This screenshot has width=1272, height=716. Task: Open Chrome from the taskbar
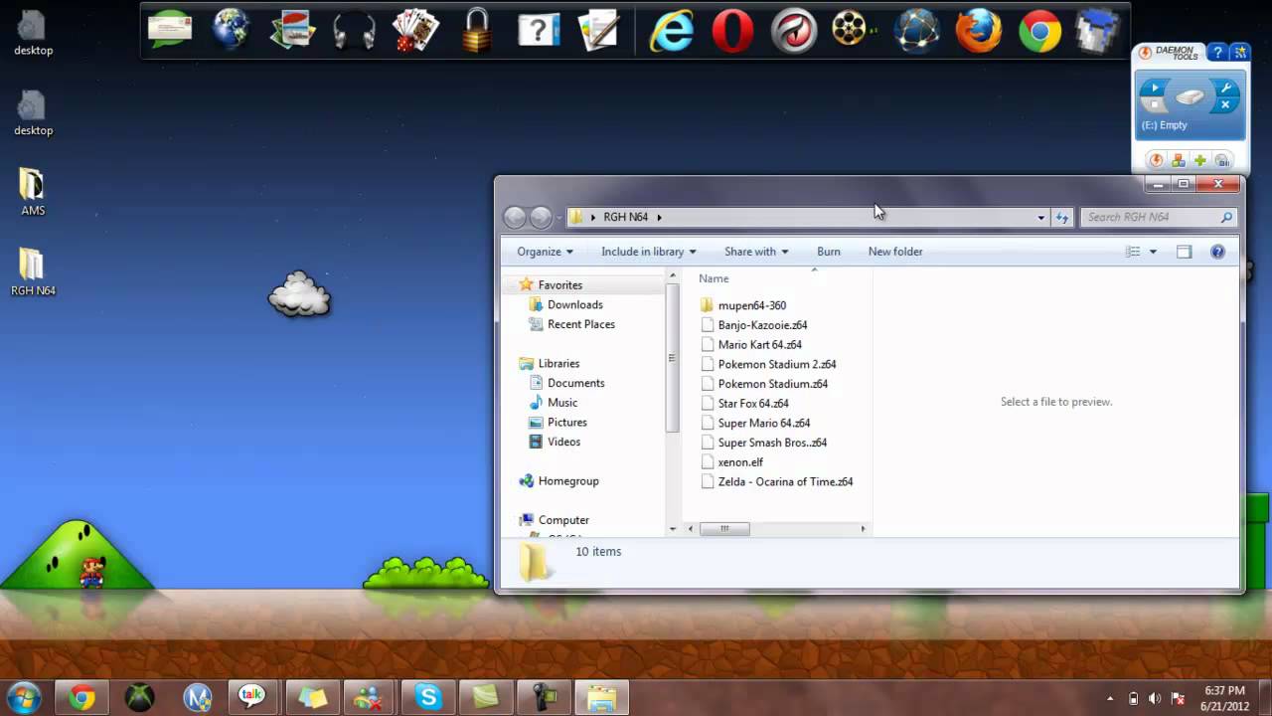tap(81, 698)
